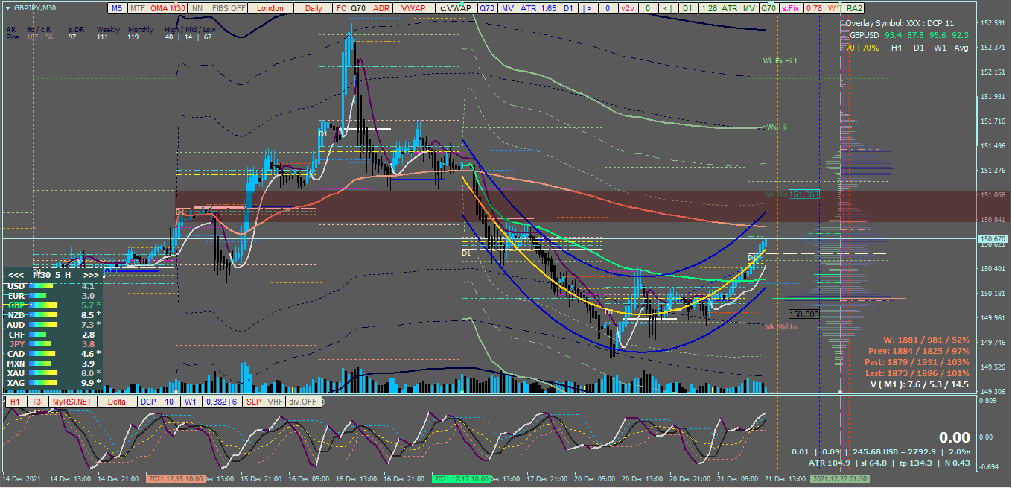Screen dimensions: 1012x488
Task: Toggle the MTF button
Action: (137, 8)
